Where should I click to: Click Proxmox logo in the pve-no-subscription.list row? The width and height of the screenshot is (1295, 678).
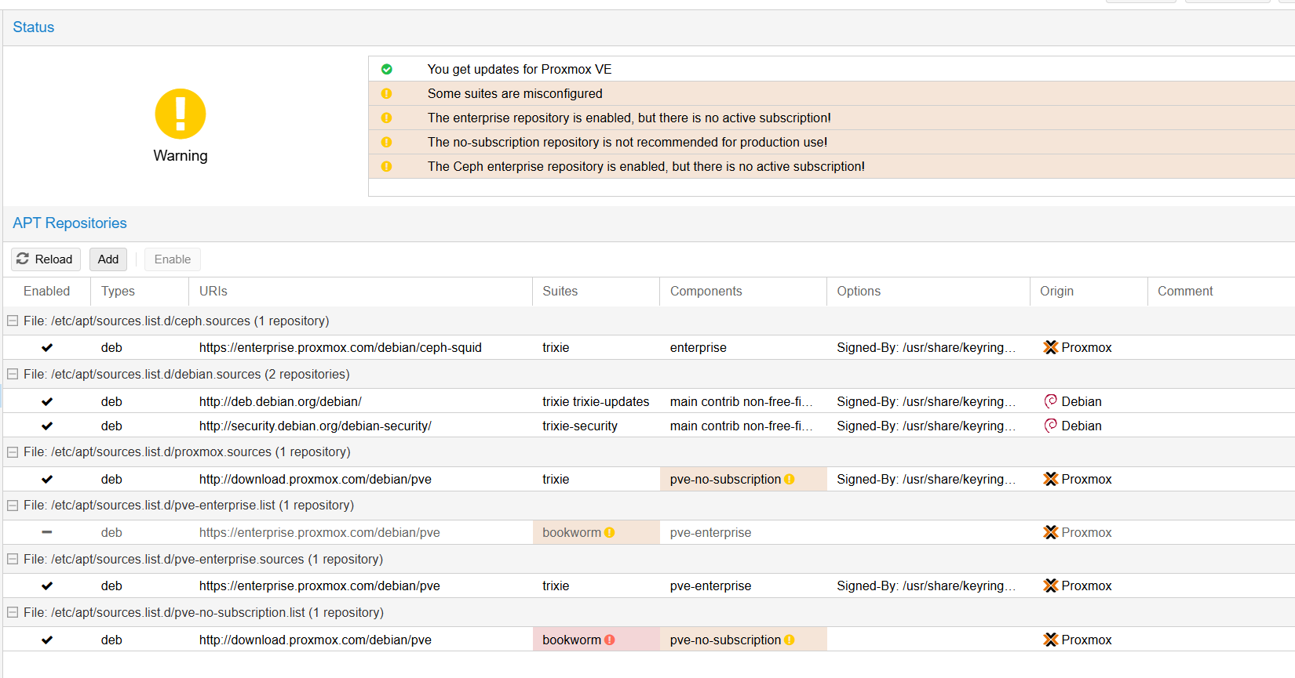pos(1050,640)
